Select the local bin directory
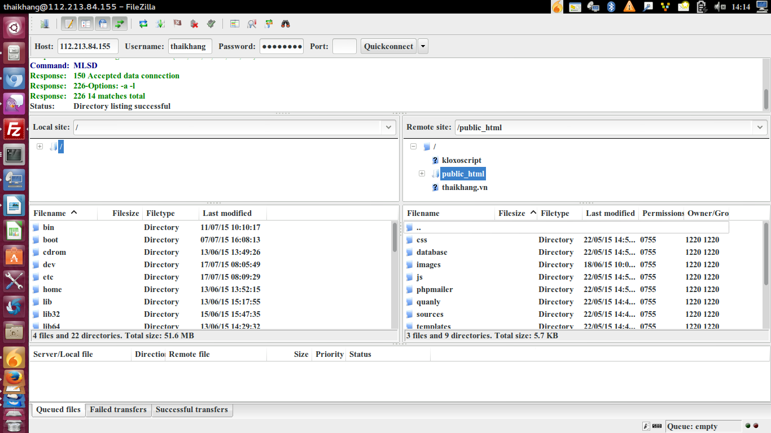 coord(49,227)
